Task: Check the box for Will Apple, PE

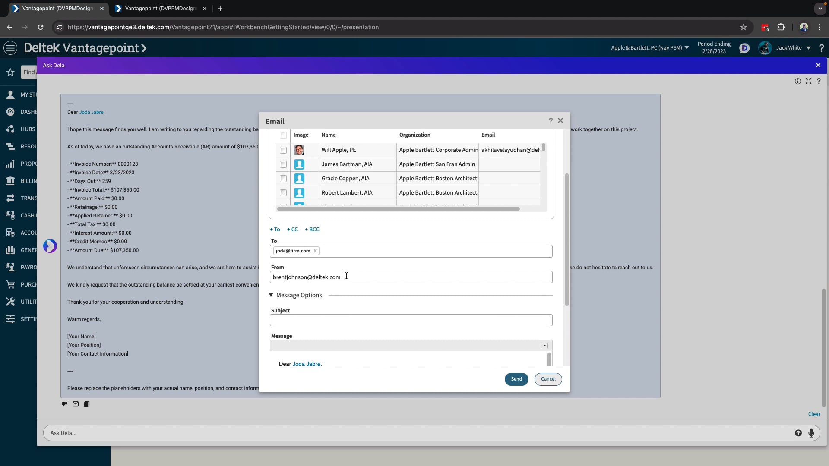Action: point(283,150)
